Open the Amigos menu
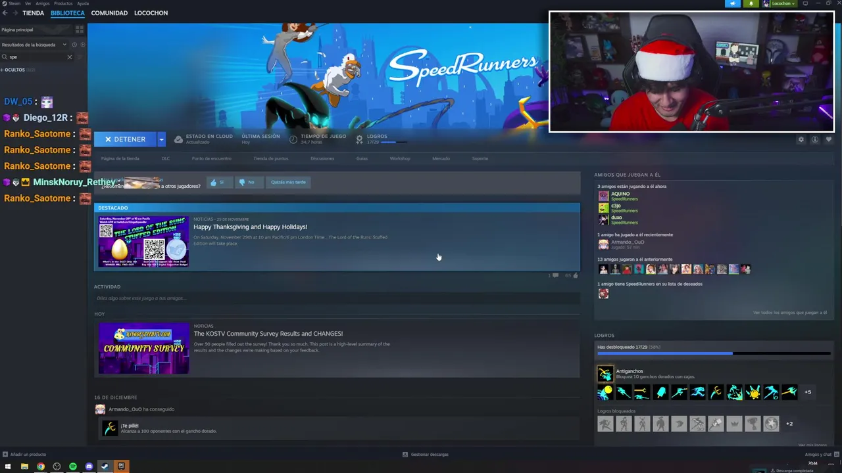 tap(43, 3)
